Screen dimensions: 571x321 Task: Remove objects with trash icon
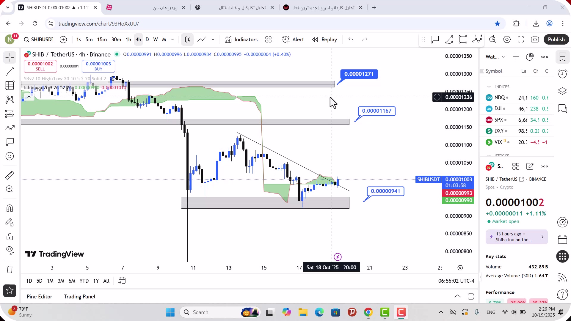pos(10,270)
